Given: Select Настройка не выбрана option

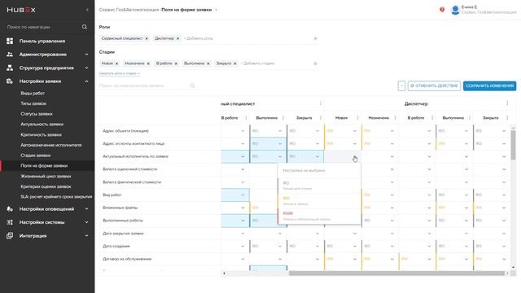Looking at the screenshot, I should [x=319, y=170].
